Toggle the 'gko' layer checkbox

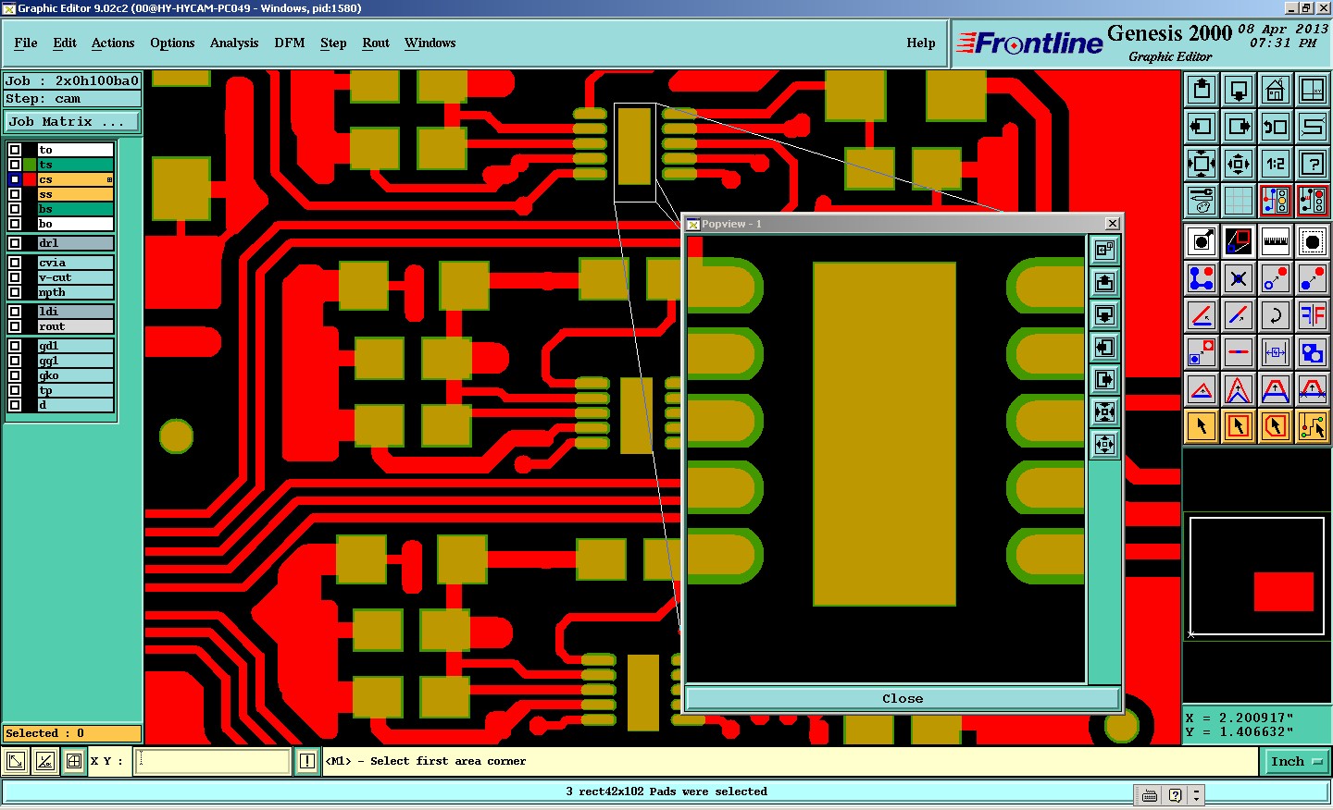15,375
